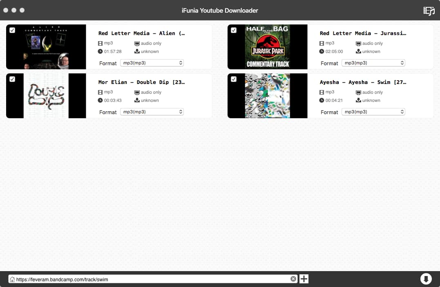Open the media library panel at top right
Screen dimensions: 440x287
click(429, 11)
